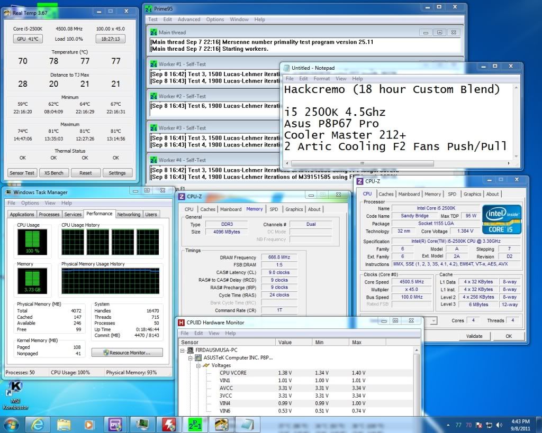Click the Prime95 green taskbar button
This screenshot has height=433, width=542.
(195, 424)
